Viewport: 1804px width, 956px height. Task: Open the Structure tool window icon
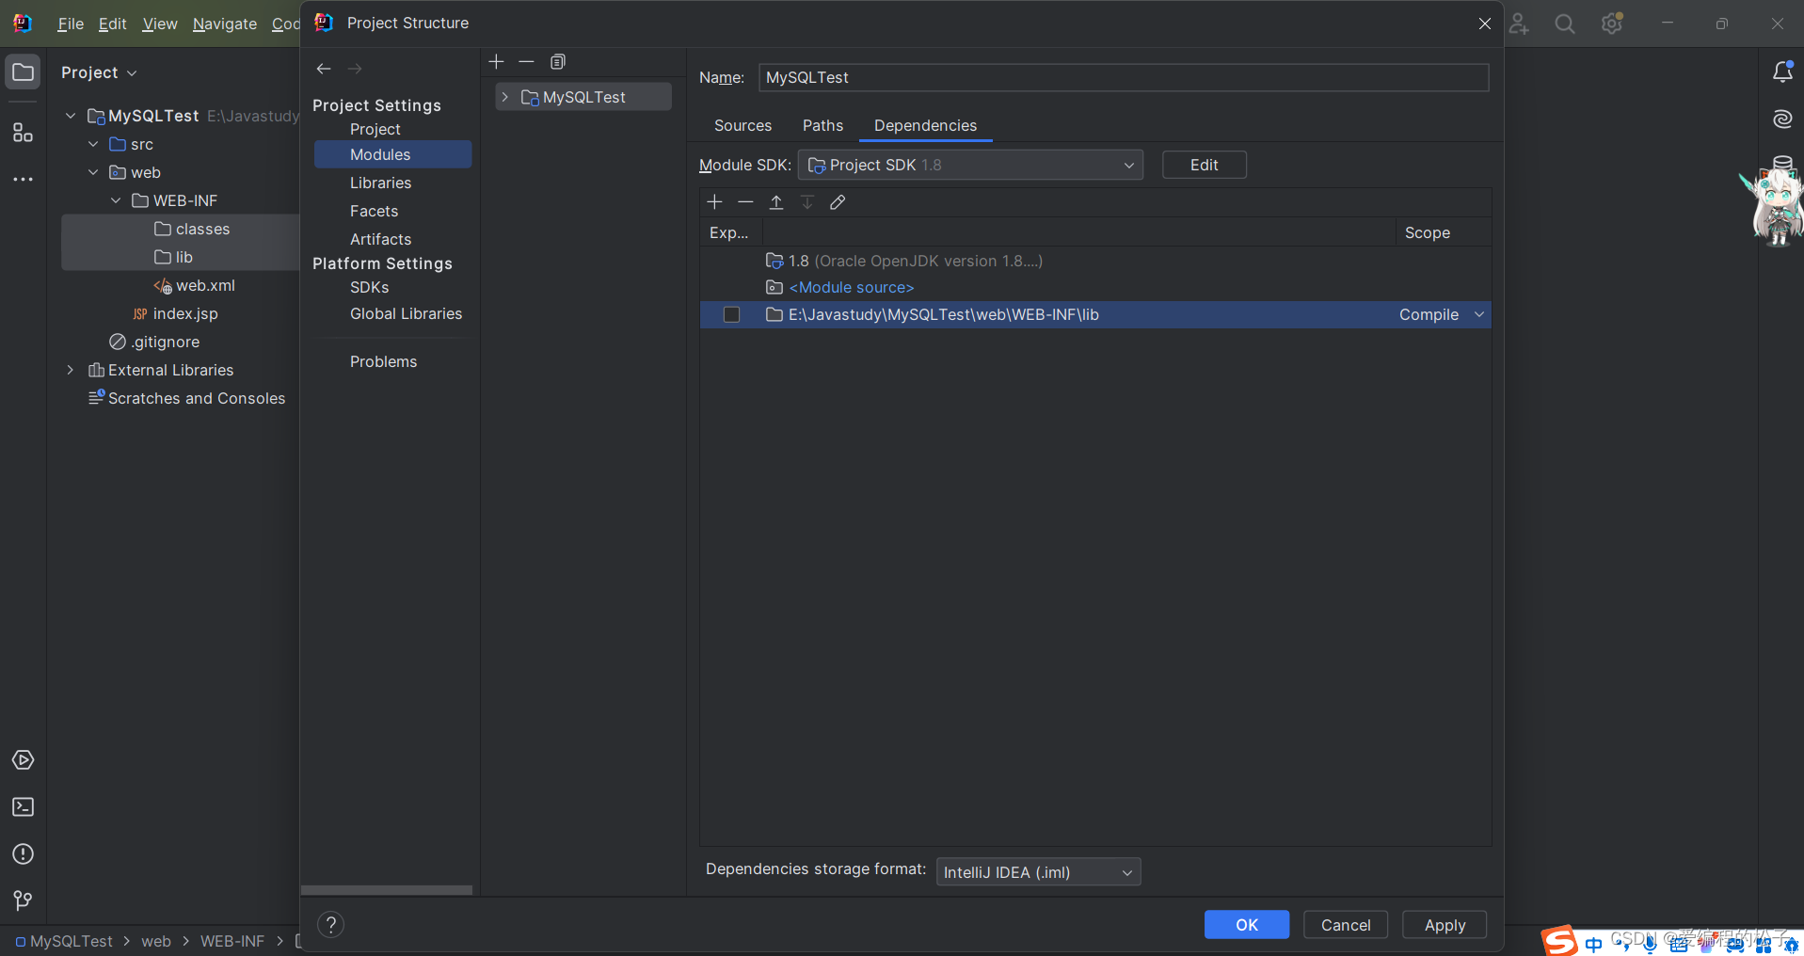click(x=24, y=133)
